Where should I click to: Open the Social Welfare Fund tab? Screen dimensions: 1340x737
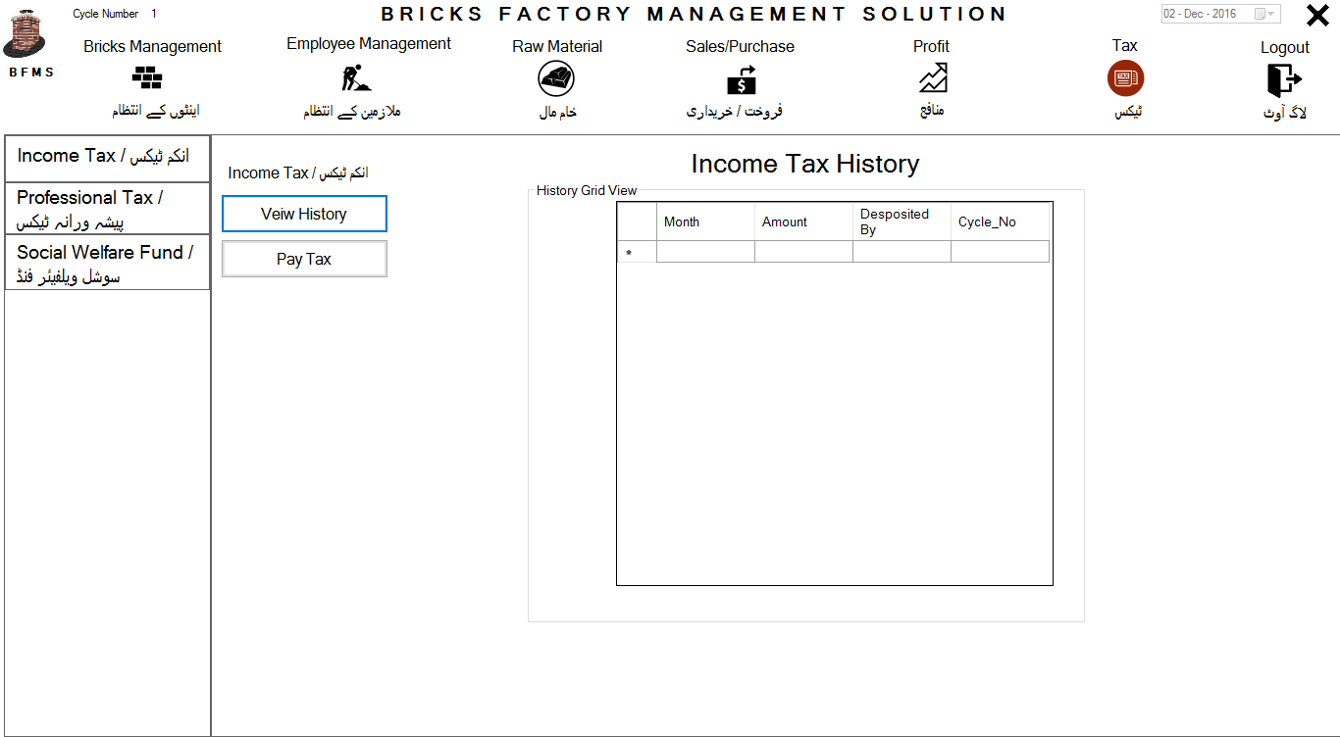click(107, 263)
